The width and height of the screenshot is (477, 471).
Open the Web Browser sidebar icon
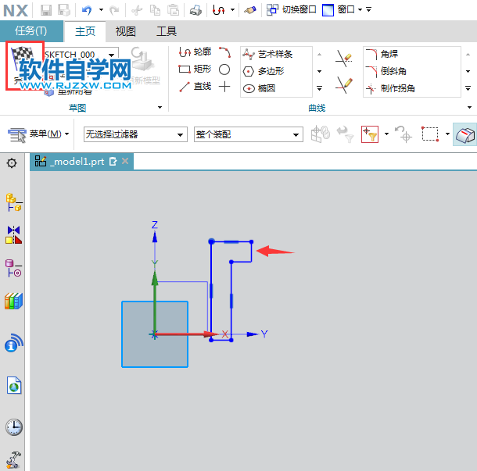point(14,385)
